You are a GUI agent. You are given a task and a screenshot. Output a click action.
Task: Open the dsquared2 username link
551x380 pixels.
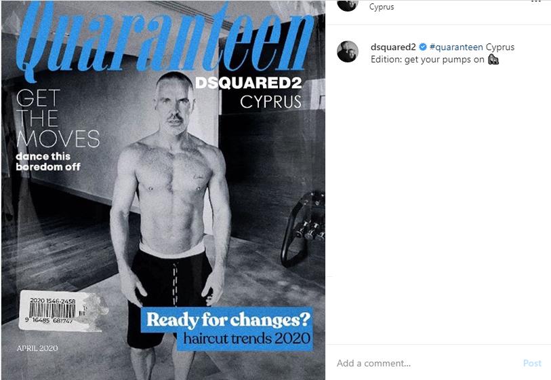coord(393,47)
